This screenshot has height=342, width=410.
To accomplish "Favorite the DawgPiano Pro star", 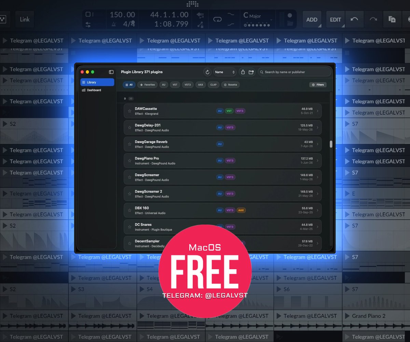I will coord(129,161).
